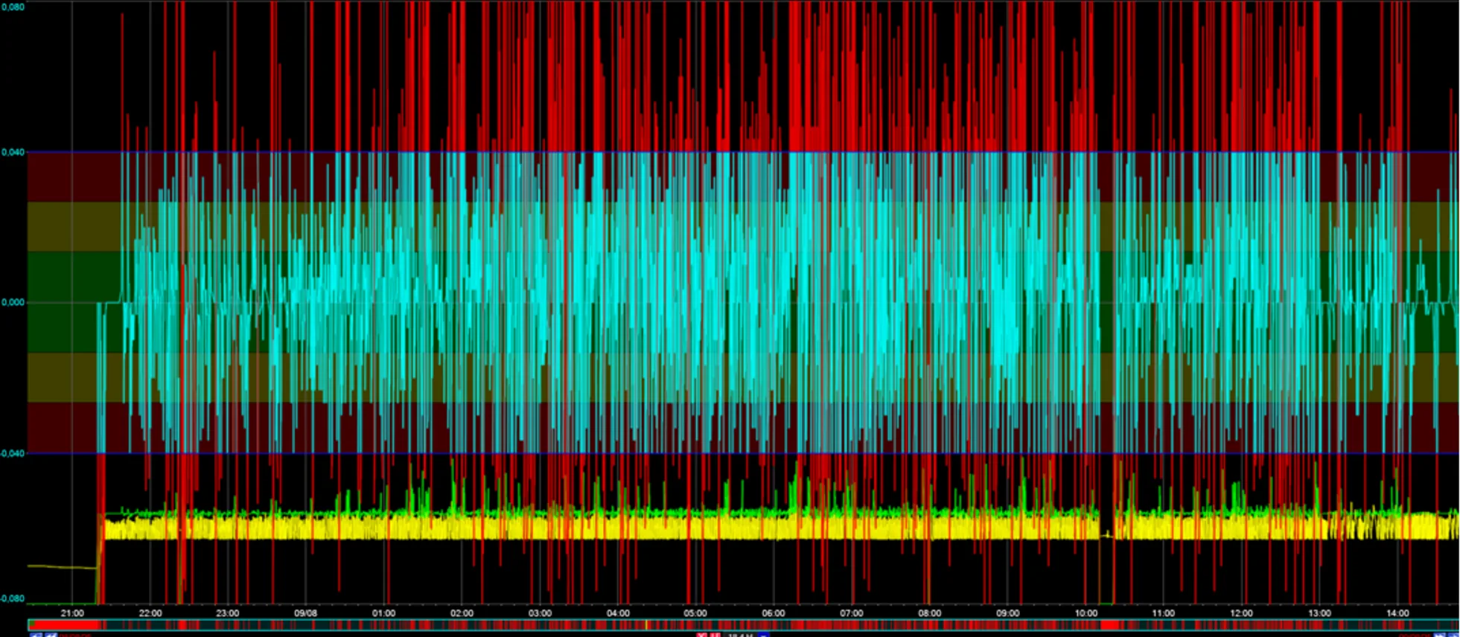Click the 11:00 time axis label
The width and height of the screenshot is (1460, 637).
tap(1163, 613)
